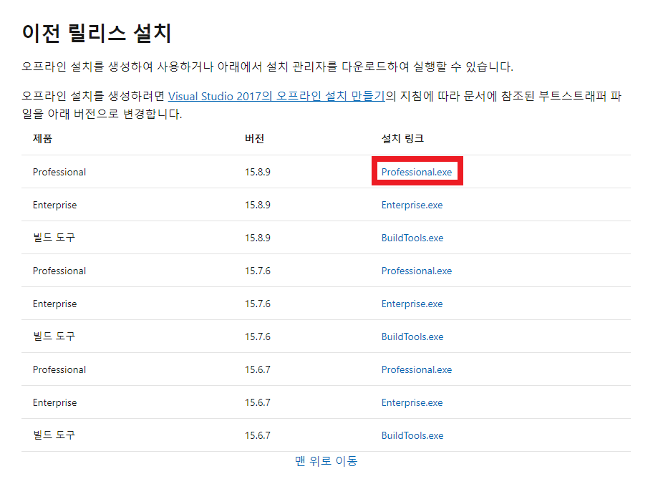Click the sentence starting 오프라인 설치를 생성하여 사용하거나

(x=267, y=67)
